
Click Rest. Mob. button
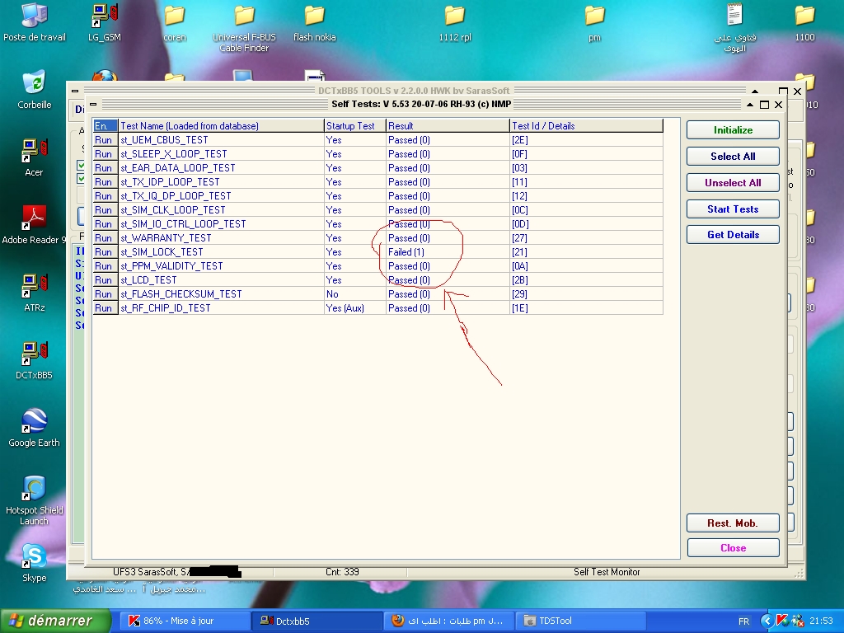pos(733,523)
